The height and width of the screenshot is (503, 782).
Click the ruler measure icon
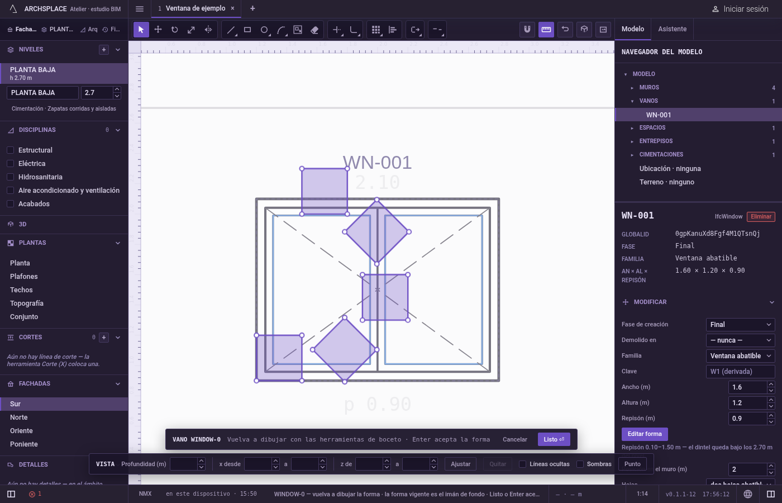(x=546, y=30)
